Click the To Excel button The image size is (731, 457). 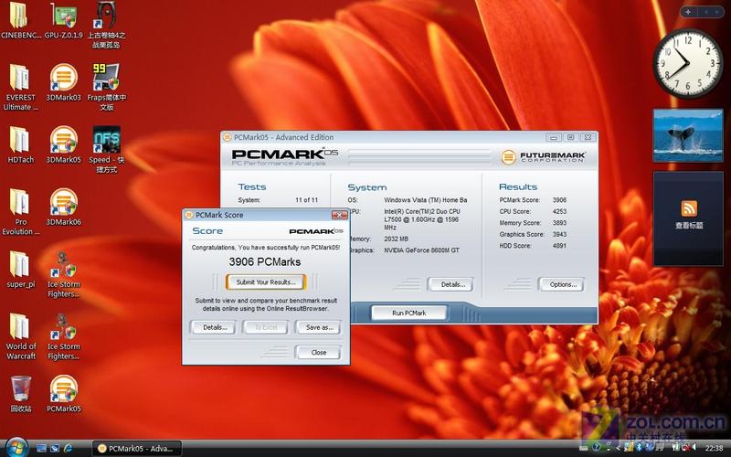266,327
